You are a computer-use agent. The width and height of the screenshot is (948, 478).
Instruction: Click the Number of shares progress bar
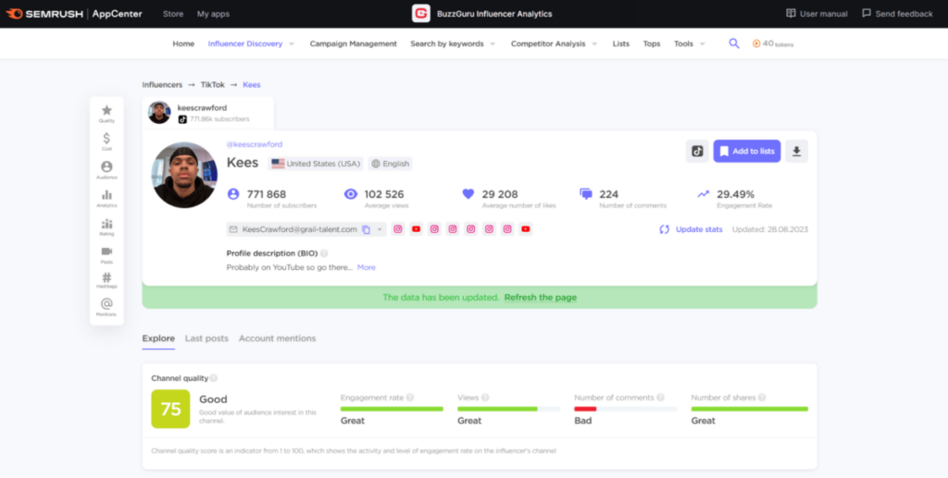750,409
